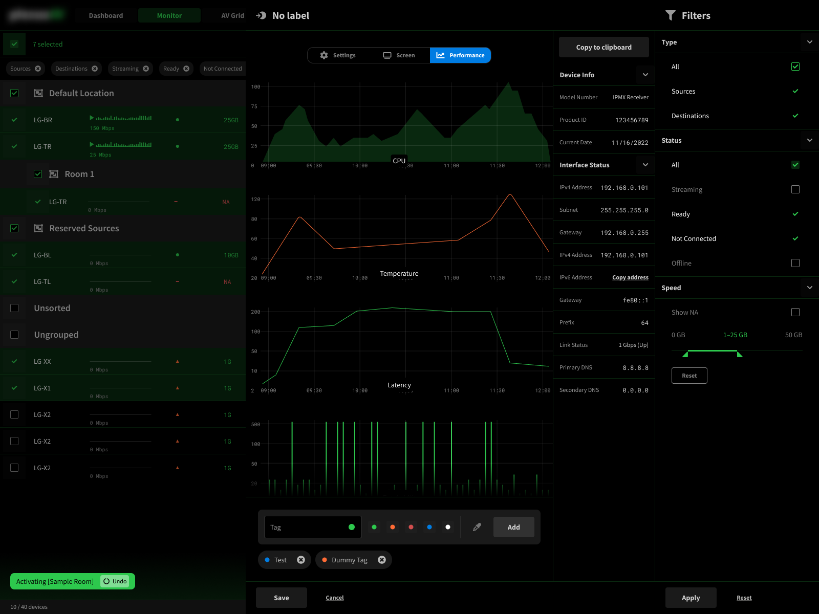
Task: Remove the Ready filter chip
Action: click(186, 69)
